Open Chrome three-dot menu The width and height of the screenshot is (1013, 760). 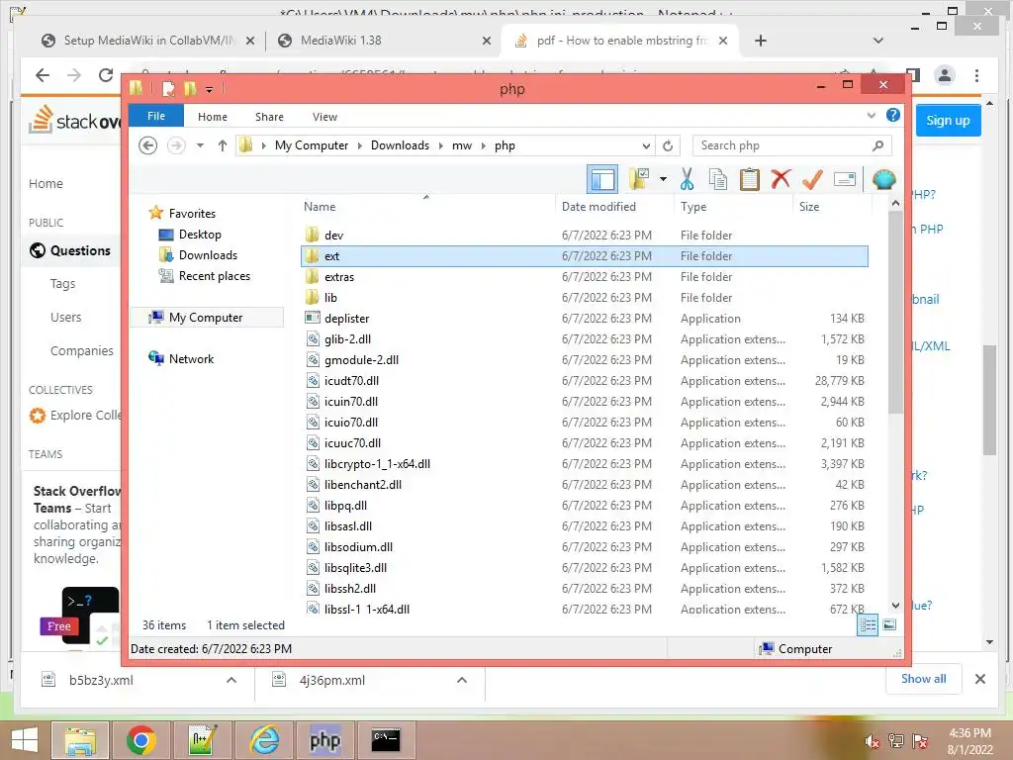(x=976, y=75)
